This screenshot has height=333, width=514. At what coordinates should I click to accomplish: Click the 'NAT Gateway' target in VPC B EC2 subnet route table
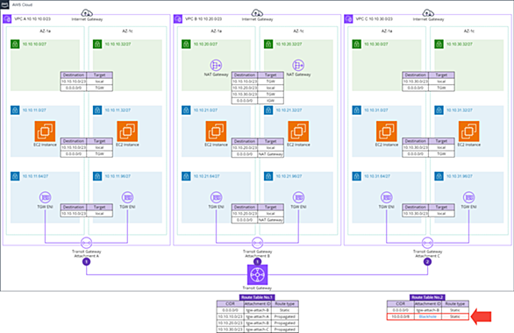270,154
